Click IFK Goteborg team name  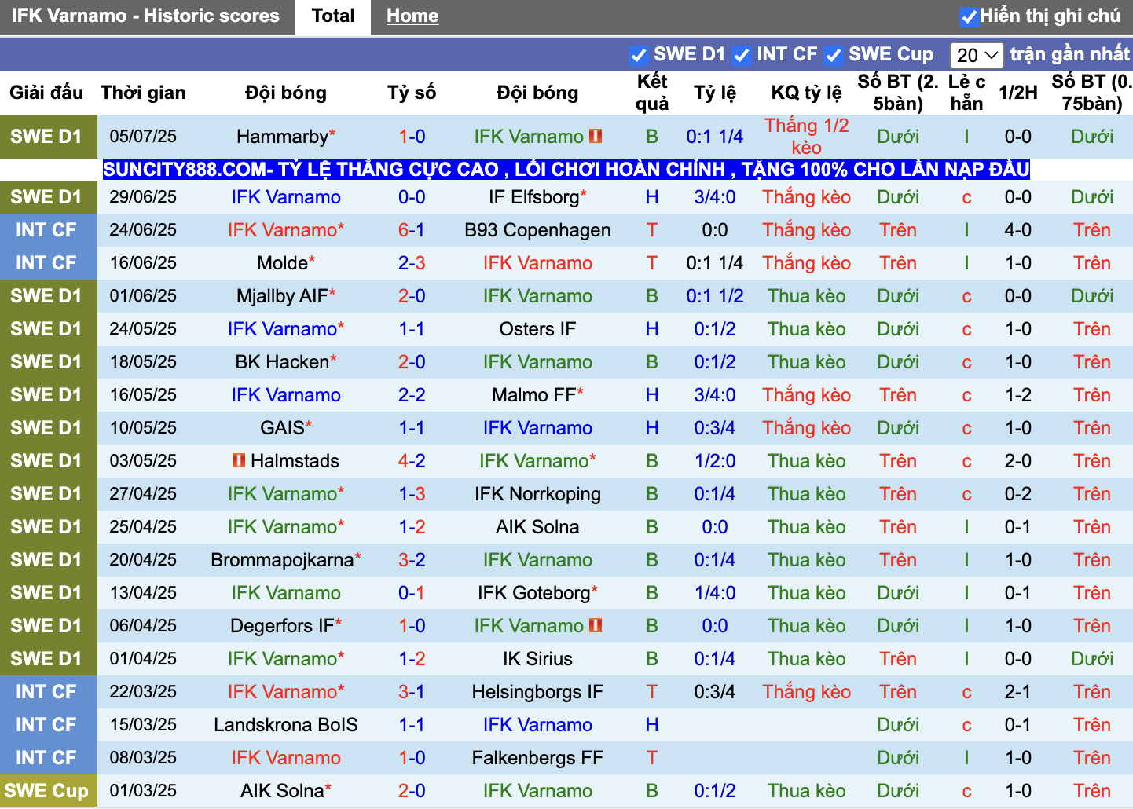tap(533, 593)
